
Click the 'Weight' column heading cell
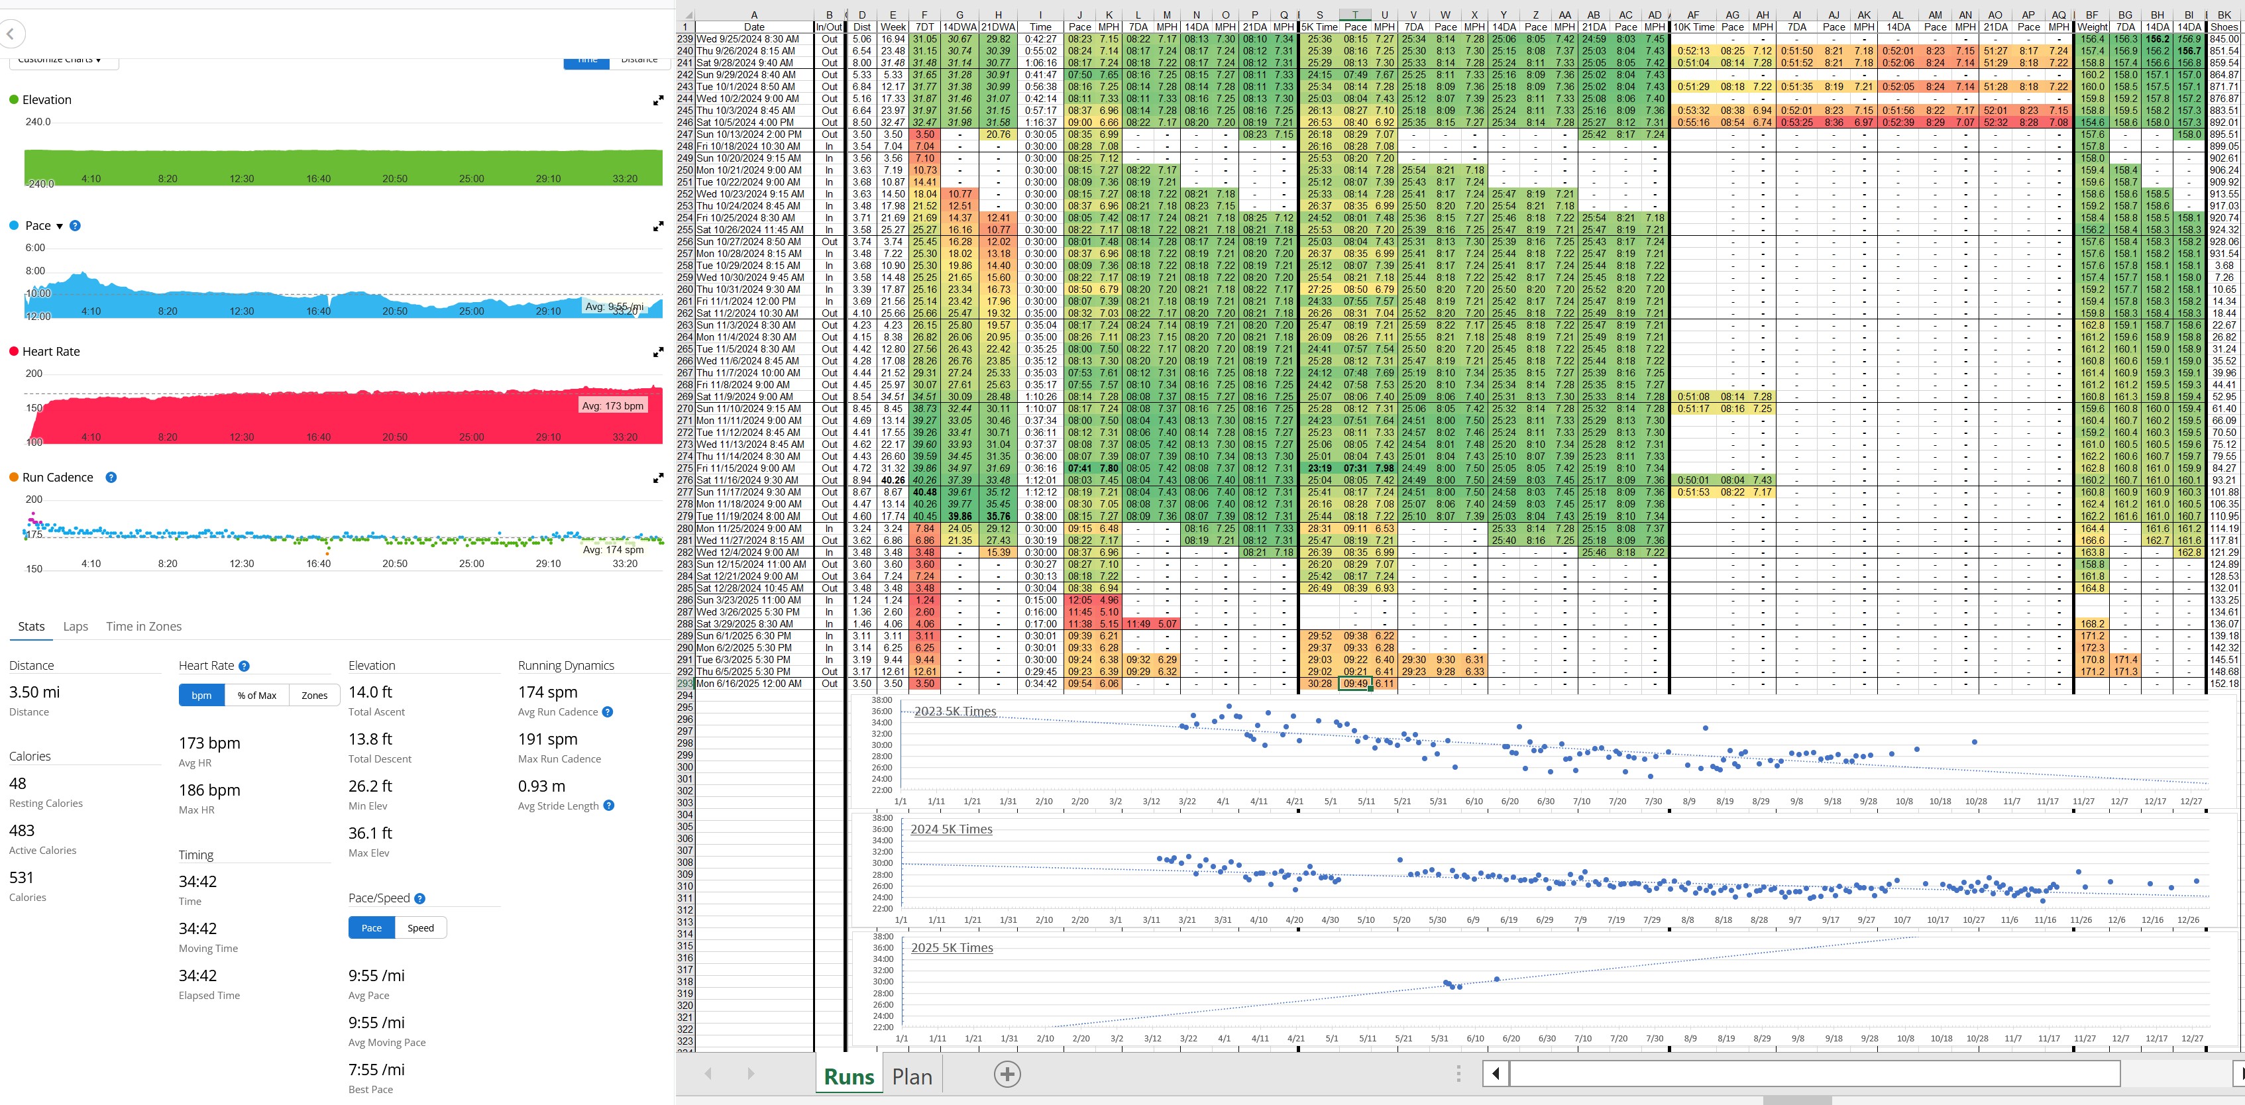[2093, 27]
